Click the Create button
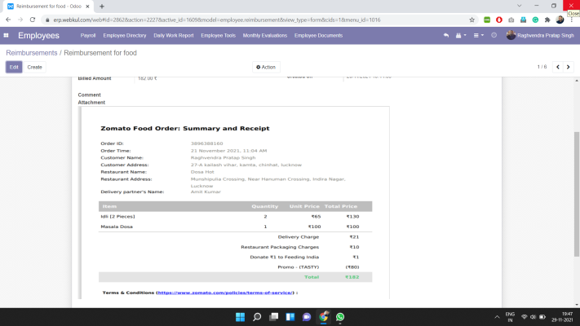The image size is (580, 326). click(34, 68)
